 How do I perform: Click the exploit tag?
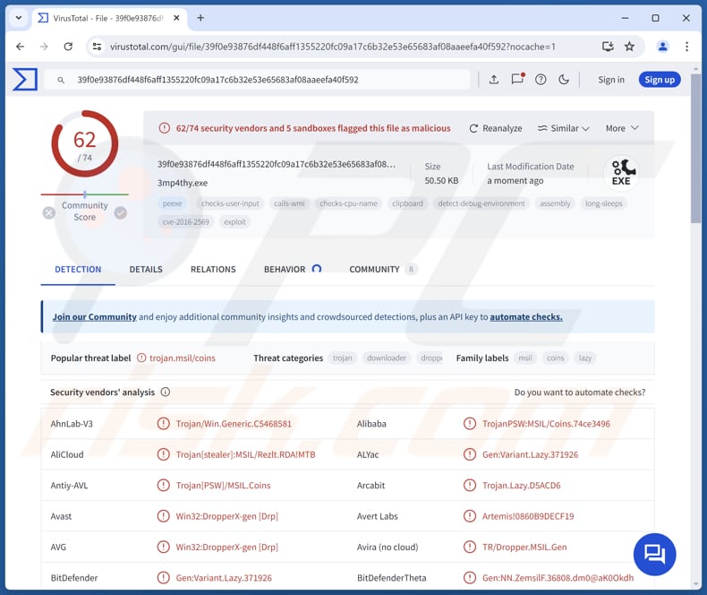[x=234, y=222]
